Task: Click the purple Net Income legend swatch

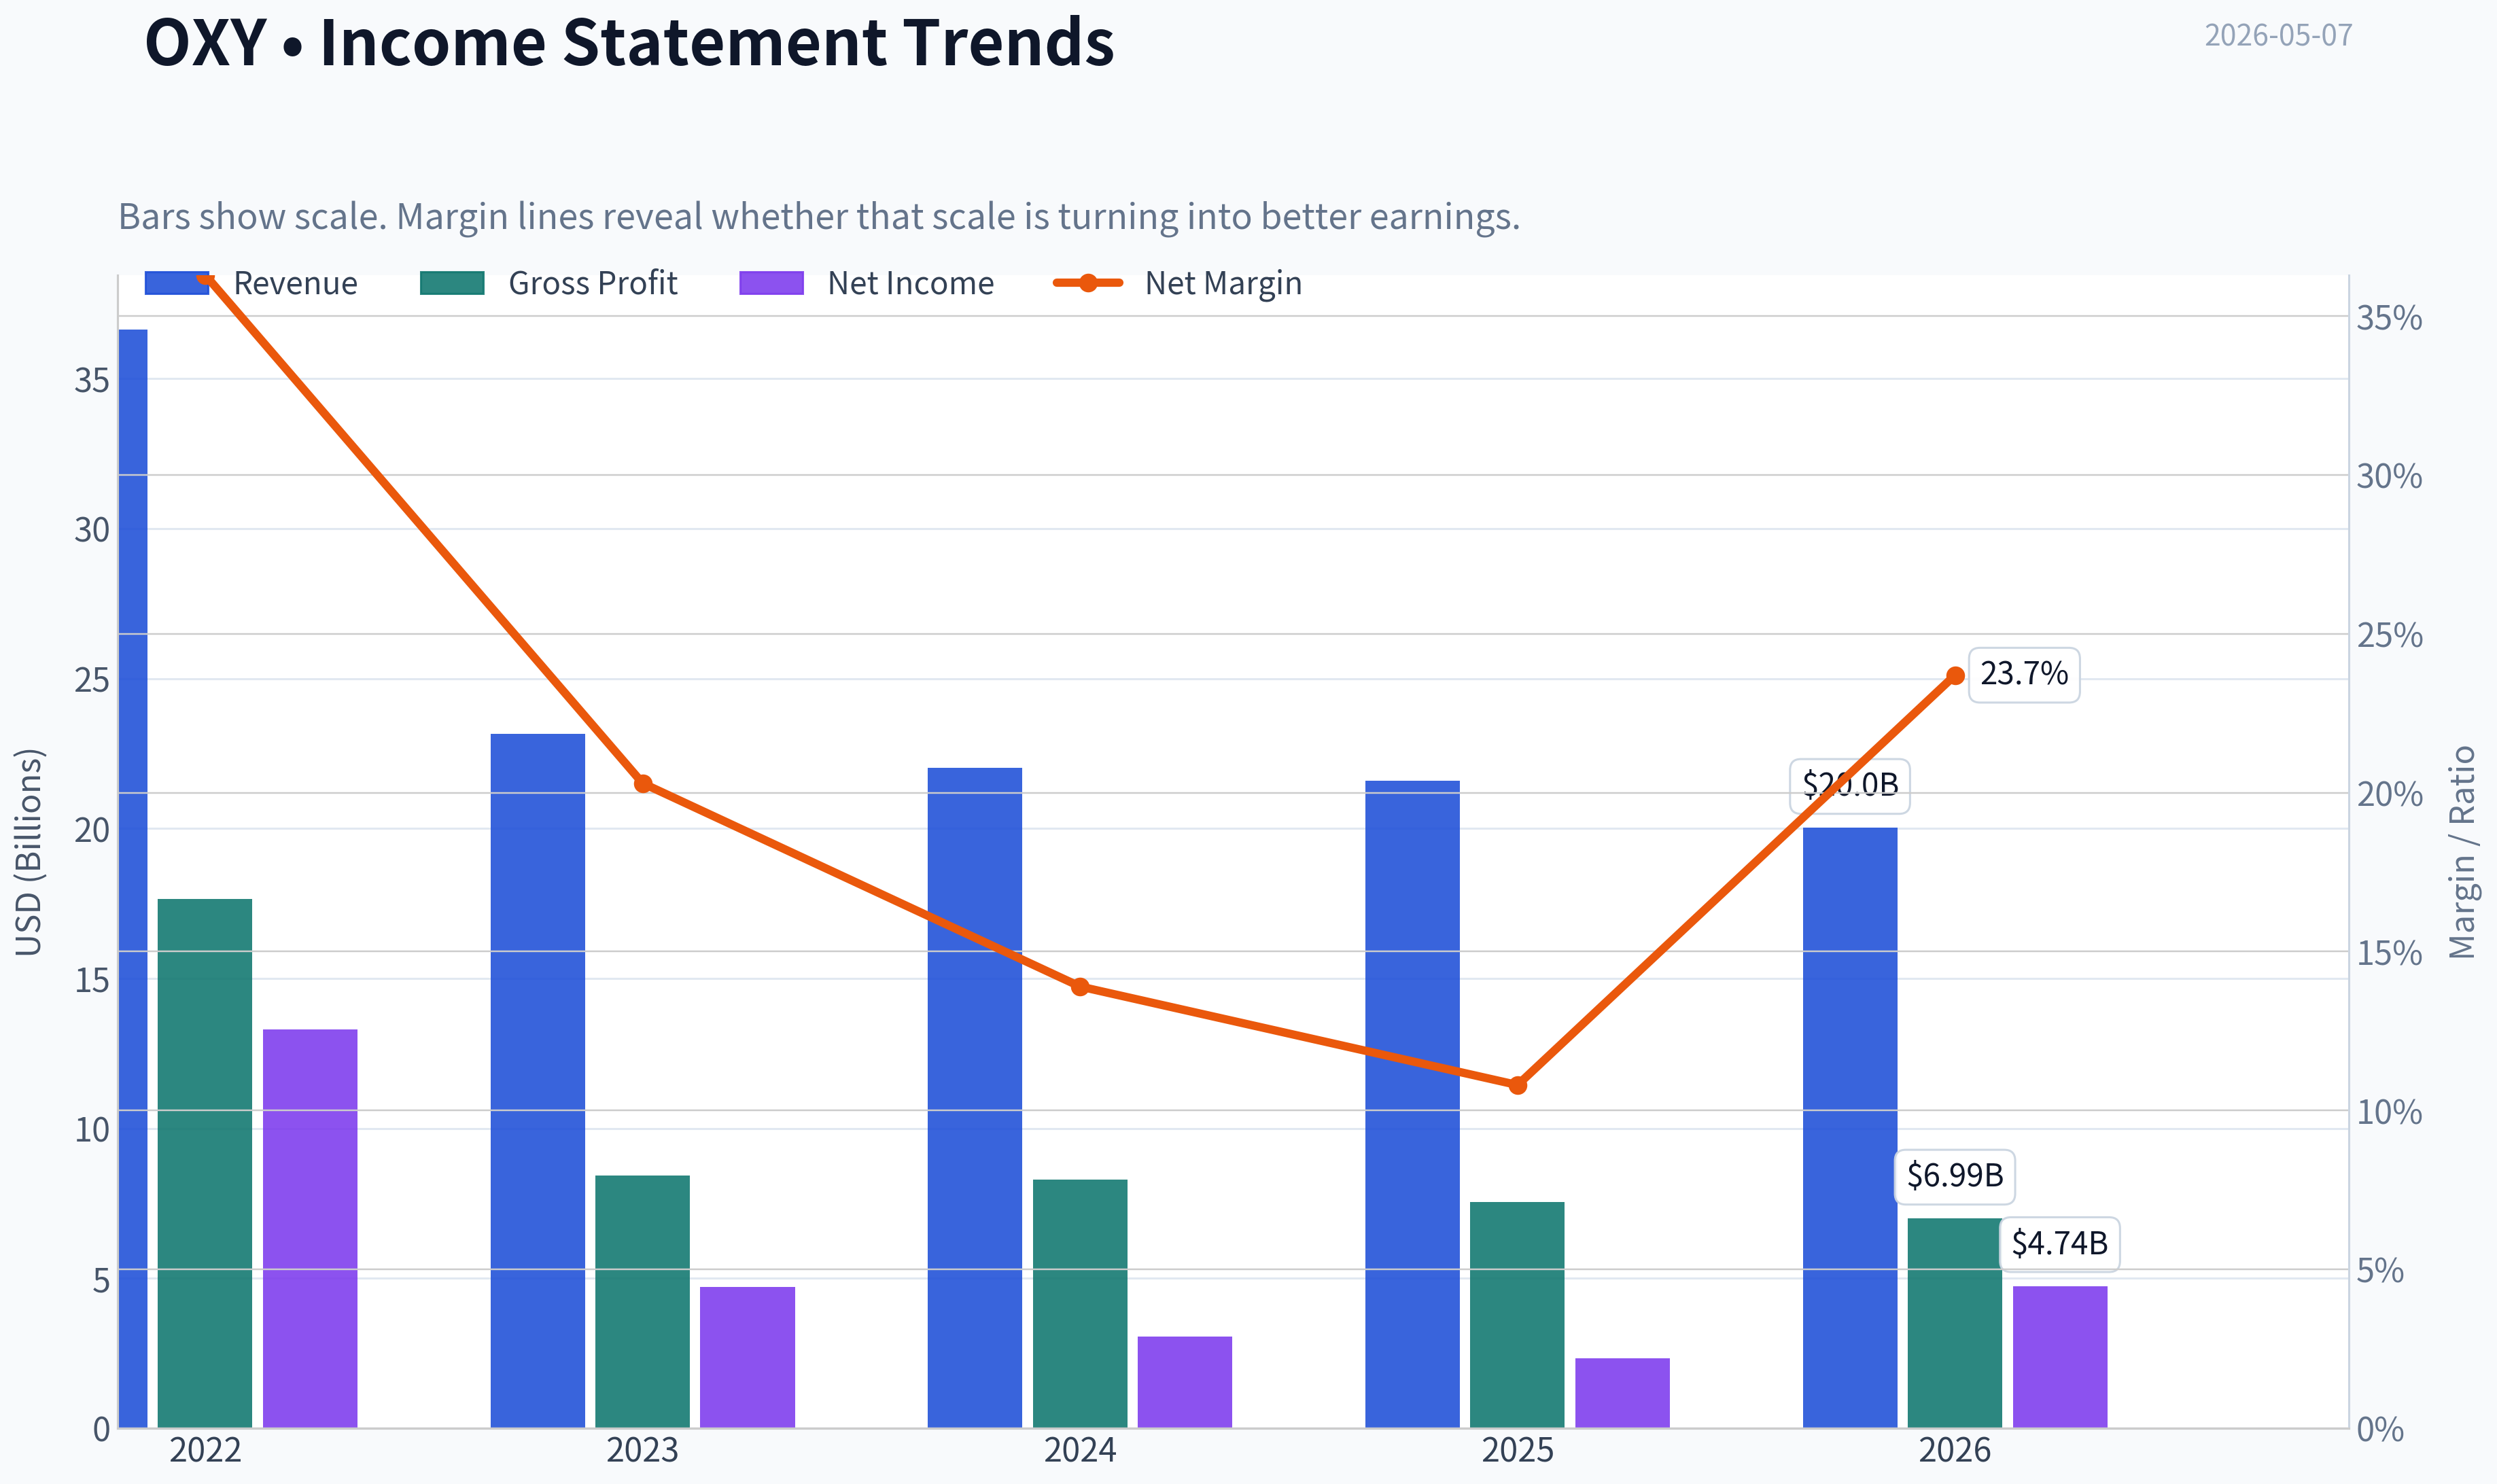Action: tap(771, 283)
